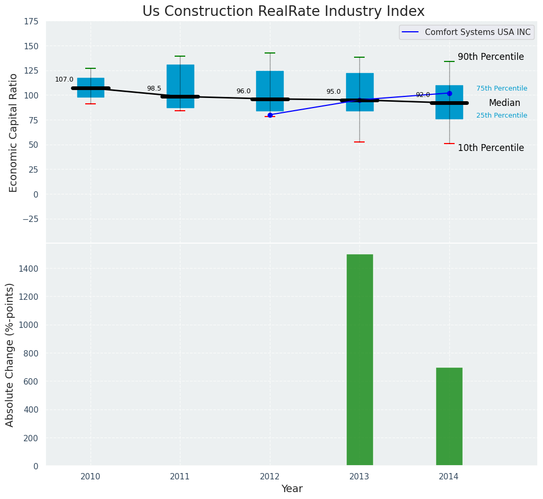Image resolution: width=543 pixels, height=499 pixels.
Task: Select the tall green 2013 bar
Action: pos(359,360)
